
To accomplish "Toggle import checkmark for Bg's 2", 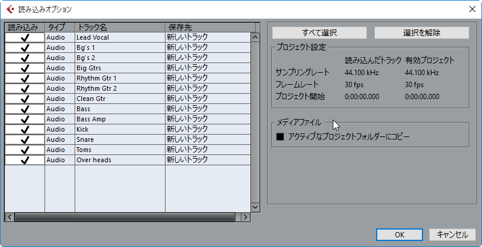I will click(25, 58).
